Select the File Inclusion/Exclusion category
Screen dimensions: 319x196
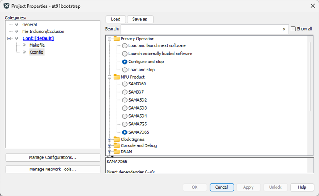(43, 31)
